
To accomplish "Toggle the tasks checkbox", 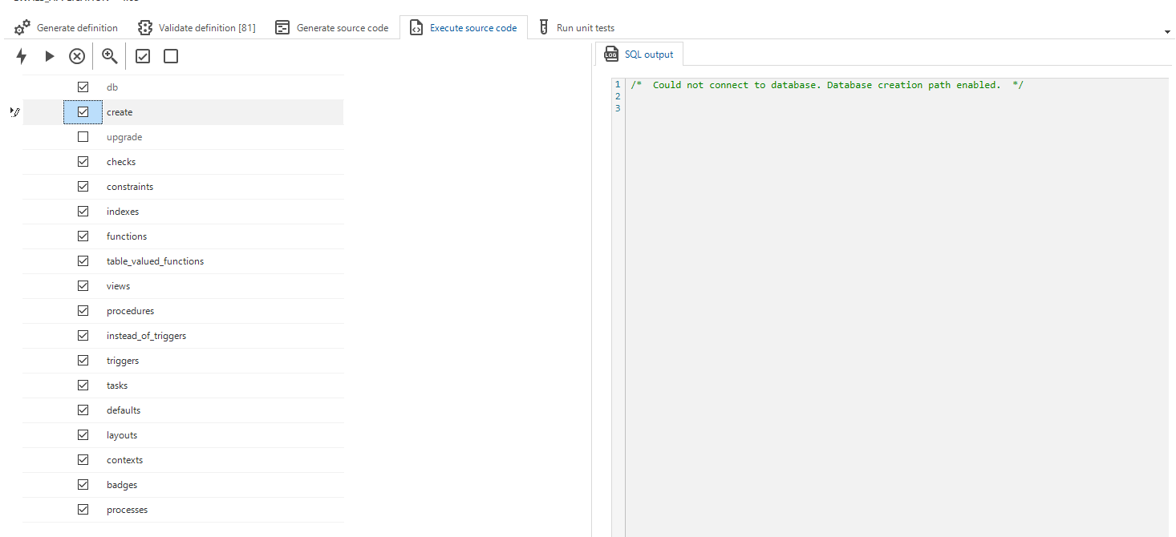I will [83, 386].
